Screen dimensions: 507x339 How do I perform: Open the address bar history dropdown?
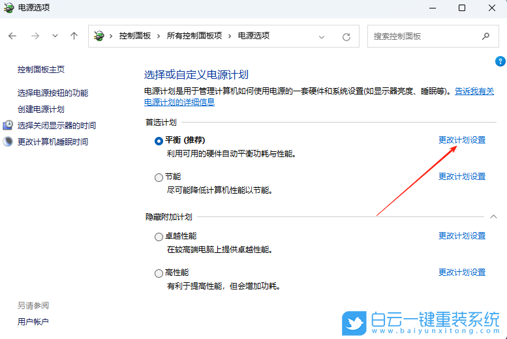tap(322, 37)
